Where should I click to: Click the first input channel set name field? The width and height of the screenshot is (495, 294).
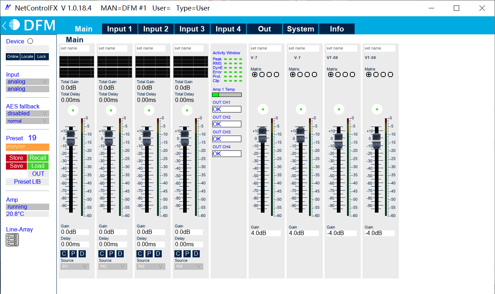(x=75, y=48)
